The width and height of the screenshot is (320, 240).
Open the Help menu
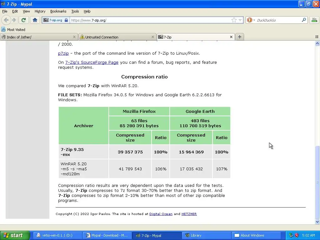[x=87, y=11]
